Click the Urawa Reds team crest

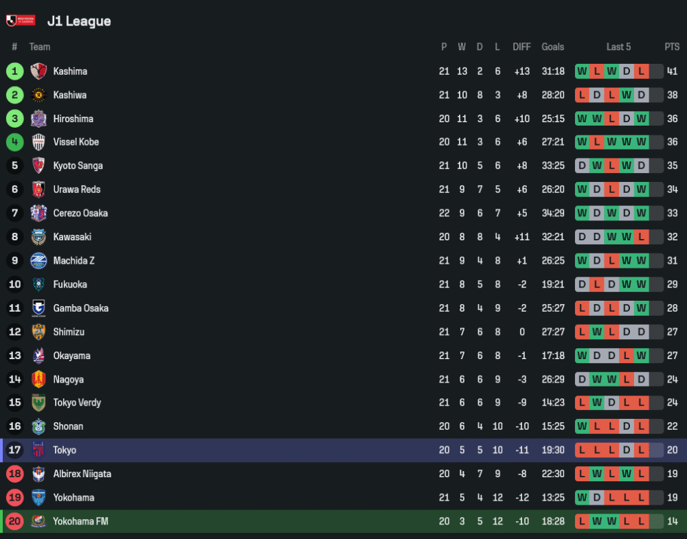38,190
